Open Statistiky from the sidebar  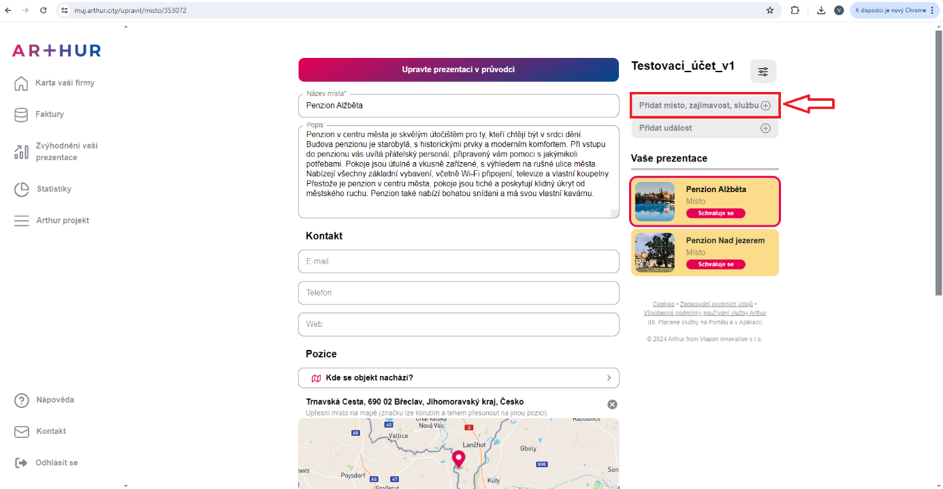pos(54,189)
